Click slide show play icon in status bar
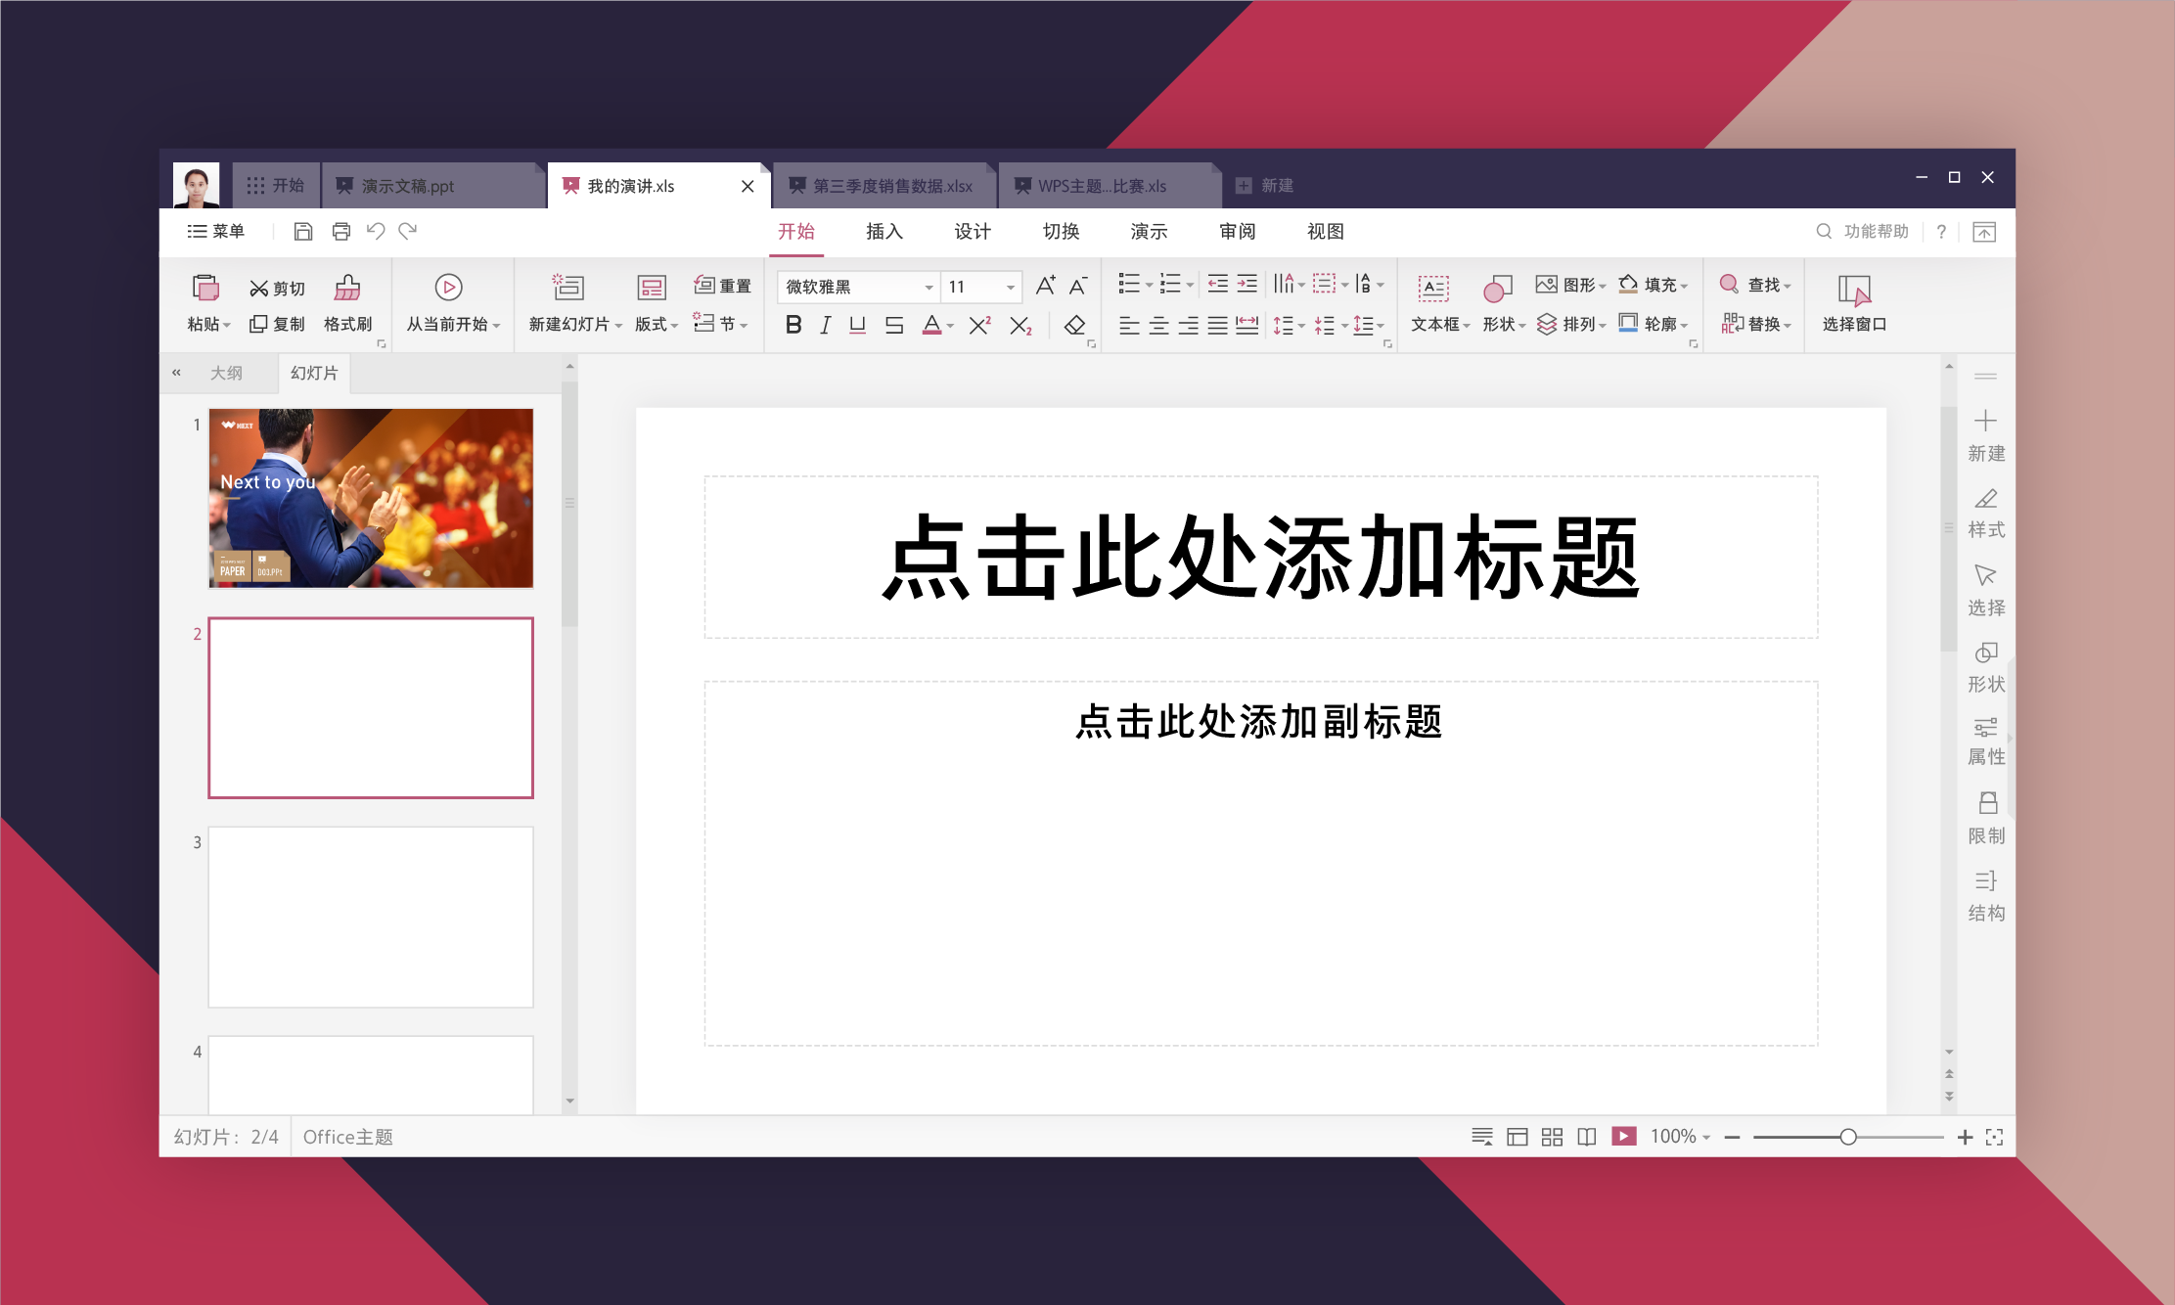This screenshot has width=2175, height=1305. 1623,1137
